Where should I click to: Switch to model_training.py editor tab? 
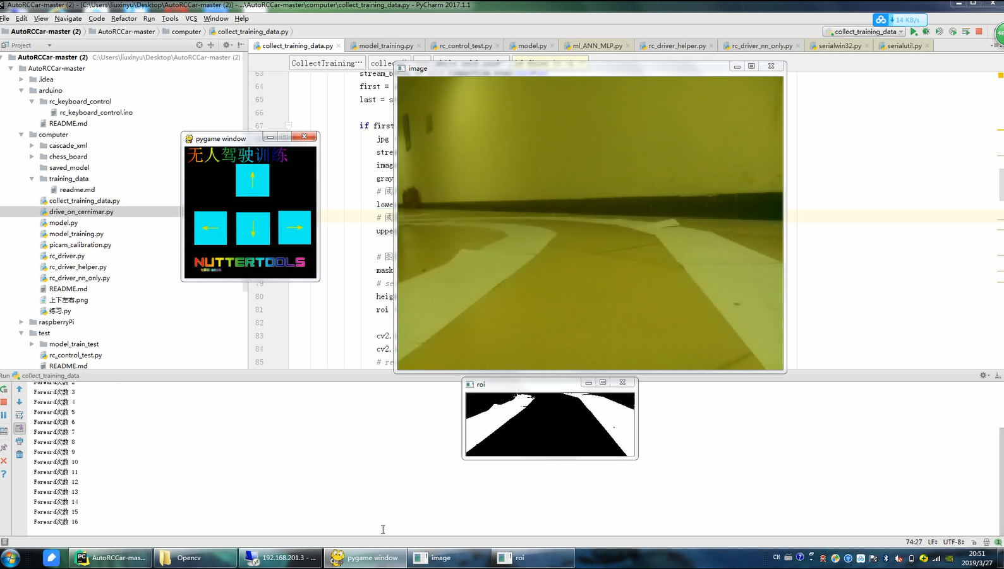pyautogui.click(x=385, y=45)
